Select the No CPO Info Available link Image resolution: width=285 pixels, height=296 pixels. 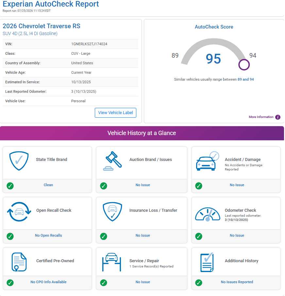[x=48, y=282]
